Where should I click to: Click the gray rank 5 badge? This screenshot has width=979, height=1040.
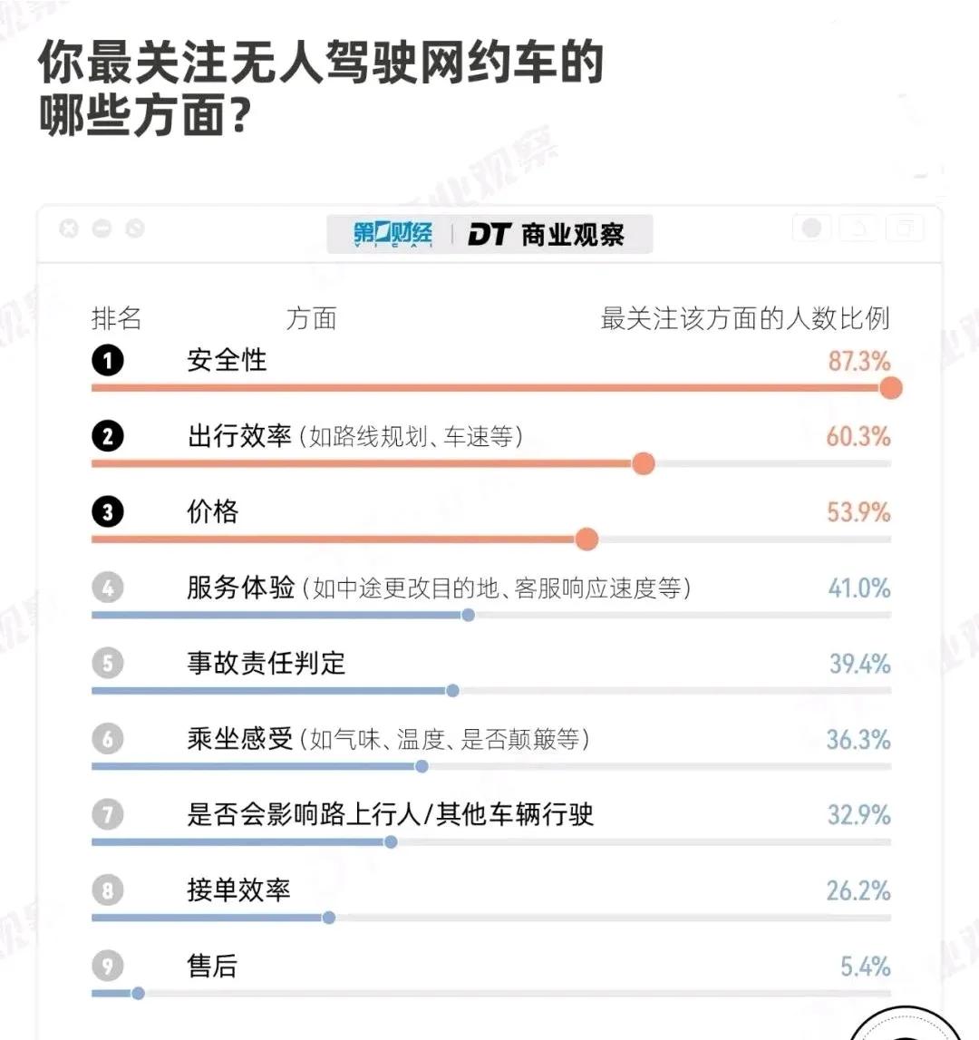[108, 664]
